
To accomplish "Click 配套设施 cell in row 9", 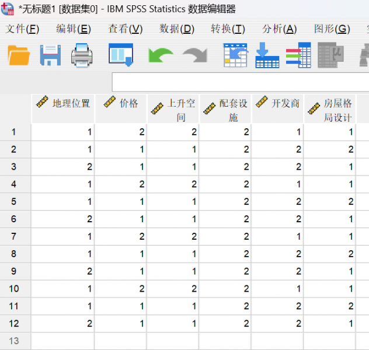I will (x=225, y=271).
